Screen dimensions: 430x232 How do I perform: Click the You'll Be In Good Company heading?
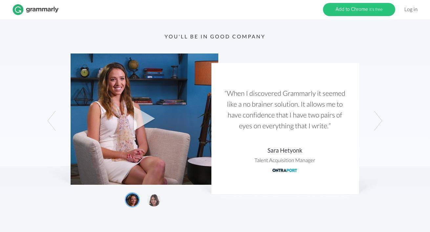tap(215, 36)
